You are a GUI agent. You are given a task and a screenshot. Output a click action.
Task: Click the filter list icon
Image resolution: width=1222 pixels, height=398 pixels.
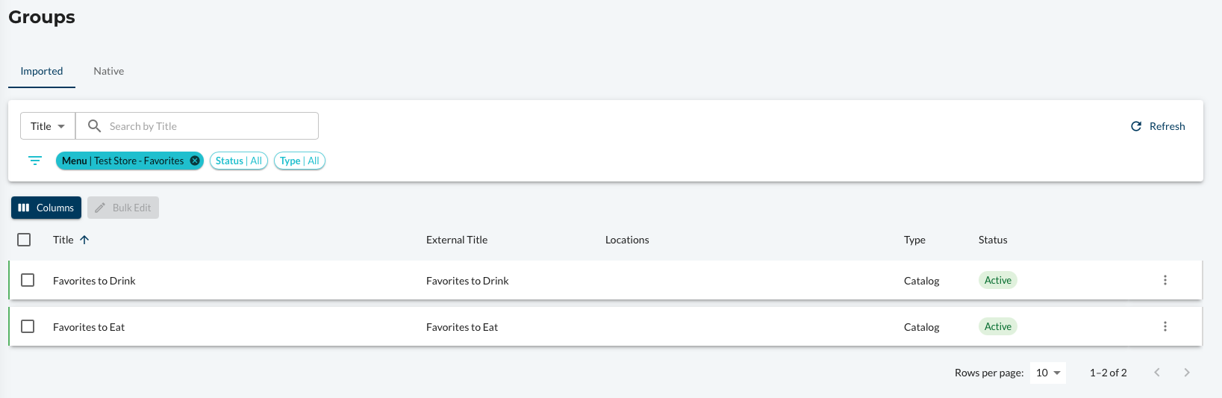tap(35, 161)
